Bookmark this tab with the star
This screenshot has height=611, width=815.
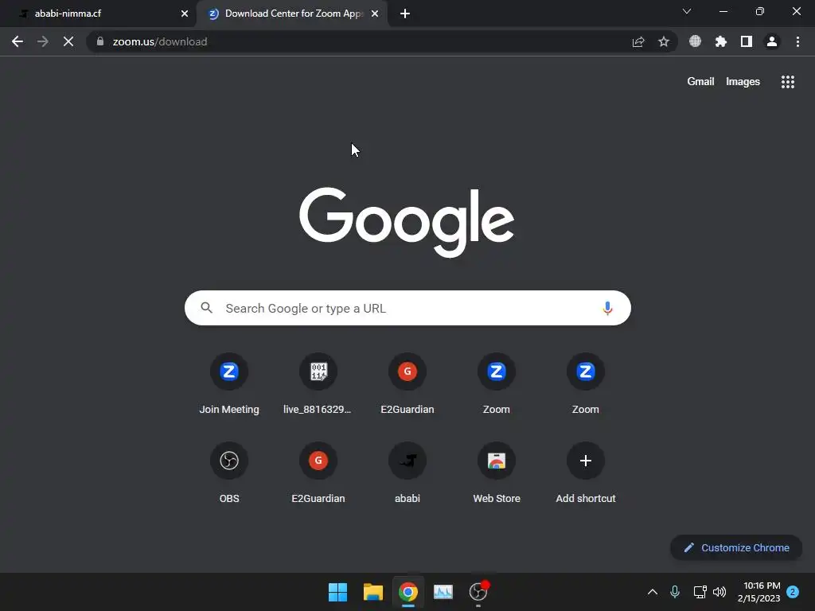tap(664, 41)
